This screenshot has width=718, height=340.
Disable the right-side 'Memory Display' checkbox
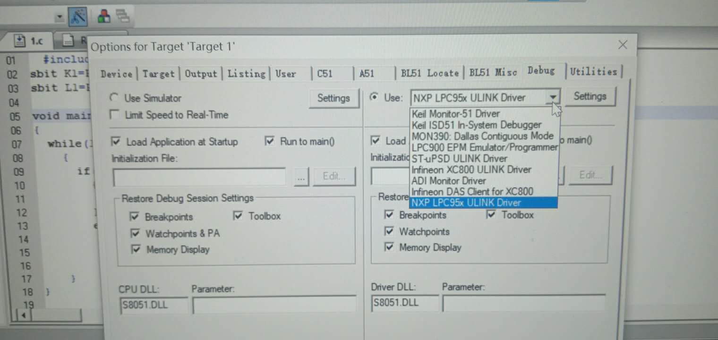click(x=389, y=247)
